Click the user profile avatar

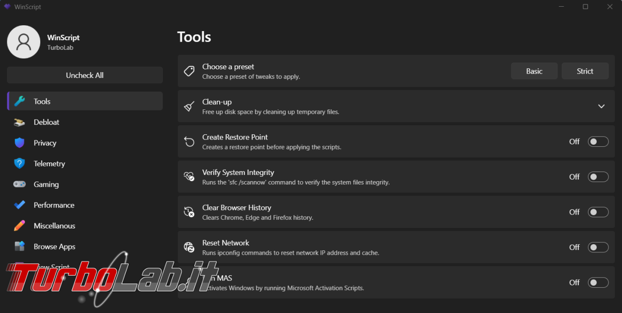(x=23, y=42)
